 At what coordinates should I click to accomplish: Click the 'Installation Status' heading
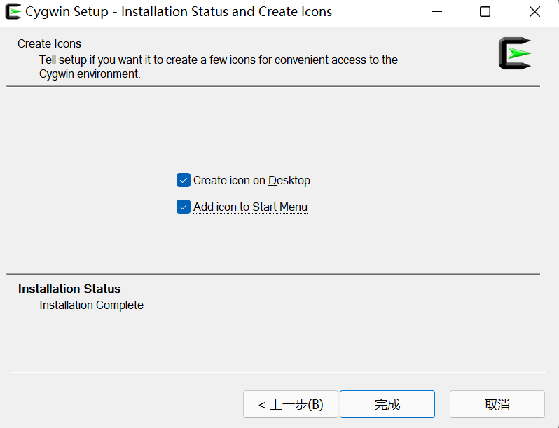69,289
